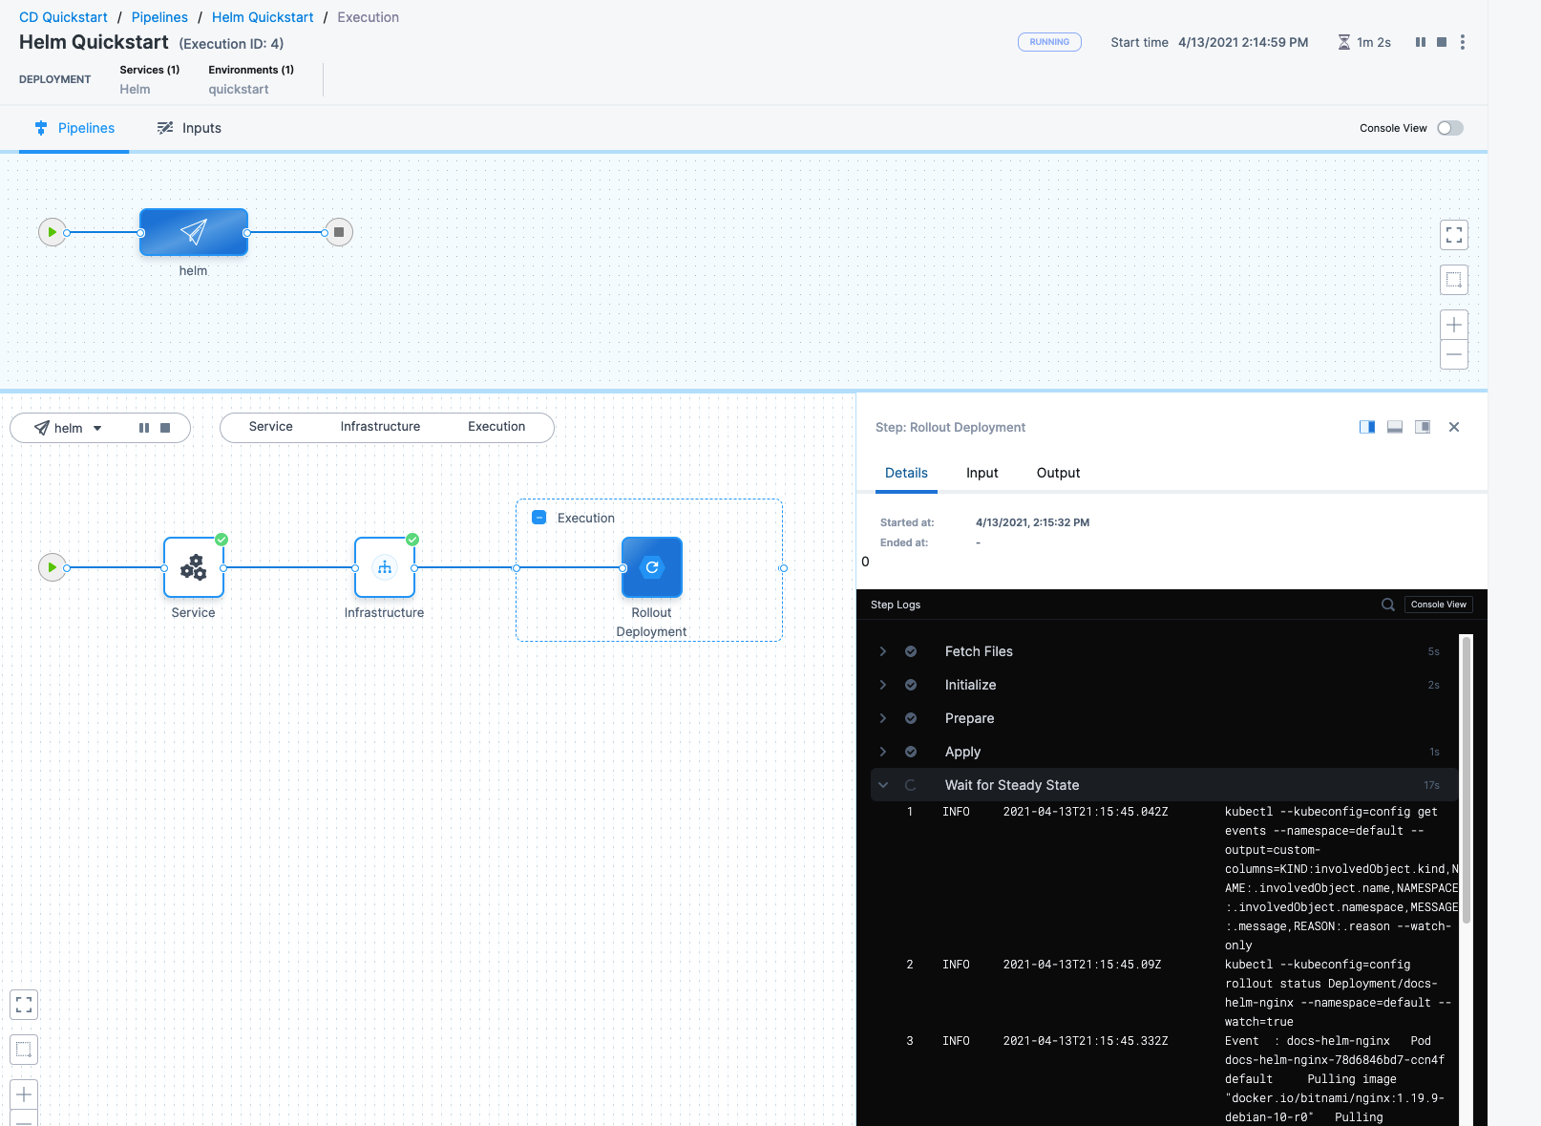Switch to the Pipelines tab

74,128
